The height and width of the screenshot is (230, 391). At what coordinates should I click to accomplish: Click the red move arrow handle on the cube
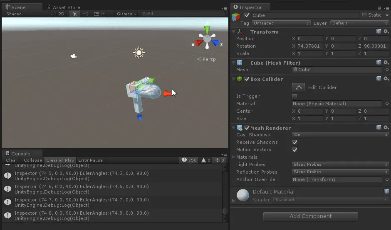(x=167, y=93)
